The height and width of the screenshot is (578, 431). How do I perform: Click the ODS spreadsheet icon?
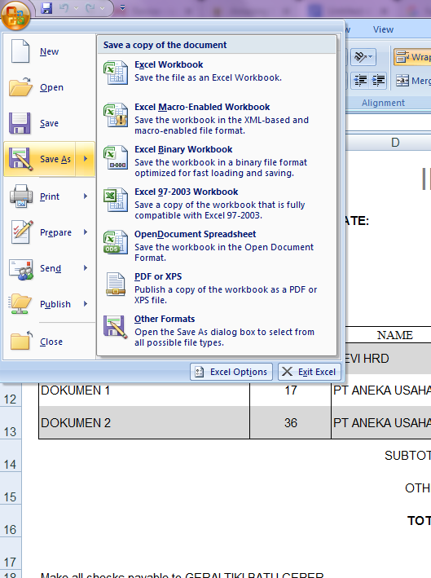pos(116,242)
